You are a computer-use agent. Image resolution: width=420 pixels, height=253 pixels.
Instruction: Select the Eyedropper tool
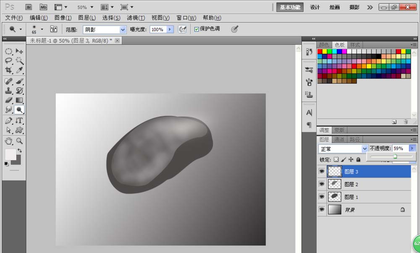click(x=19, y=70)
